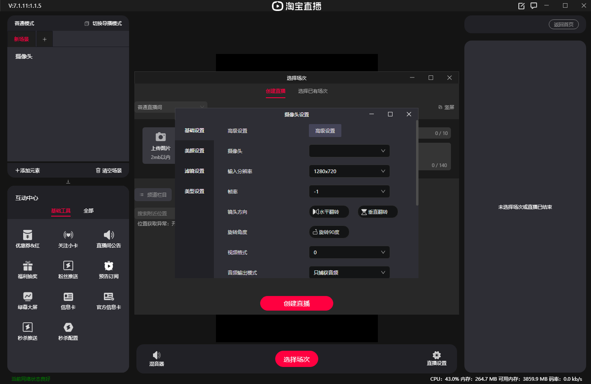Toggle 水平翻转 horizontal flip
The width and height of the screenshot is (591, 384).
(x=329, y=212)
